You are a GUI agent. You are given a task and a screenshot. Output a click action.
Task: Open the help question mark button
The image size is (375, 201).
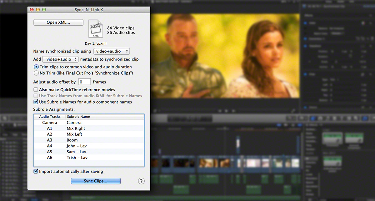[x=141, y=181]
